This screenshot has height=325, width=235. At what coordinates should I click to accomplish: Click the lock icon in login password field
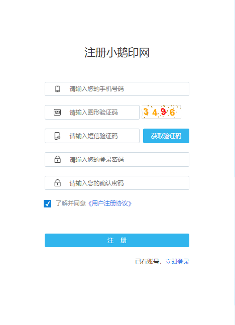coord(57,159)
